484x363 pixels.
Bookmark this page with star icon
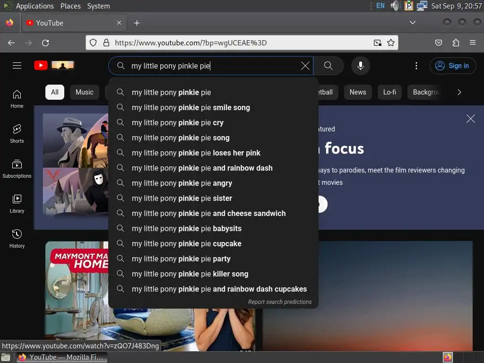391,43
